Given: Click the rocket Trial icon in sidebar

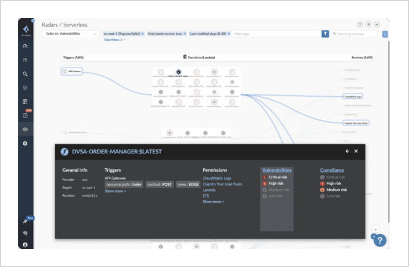Looking at the screenshot, I should pyautogui.click(x=25, y=221).
